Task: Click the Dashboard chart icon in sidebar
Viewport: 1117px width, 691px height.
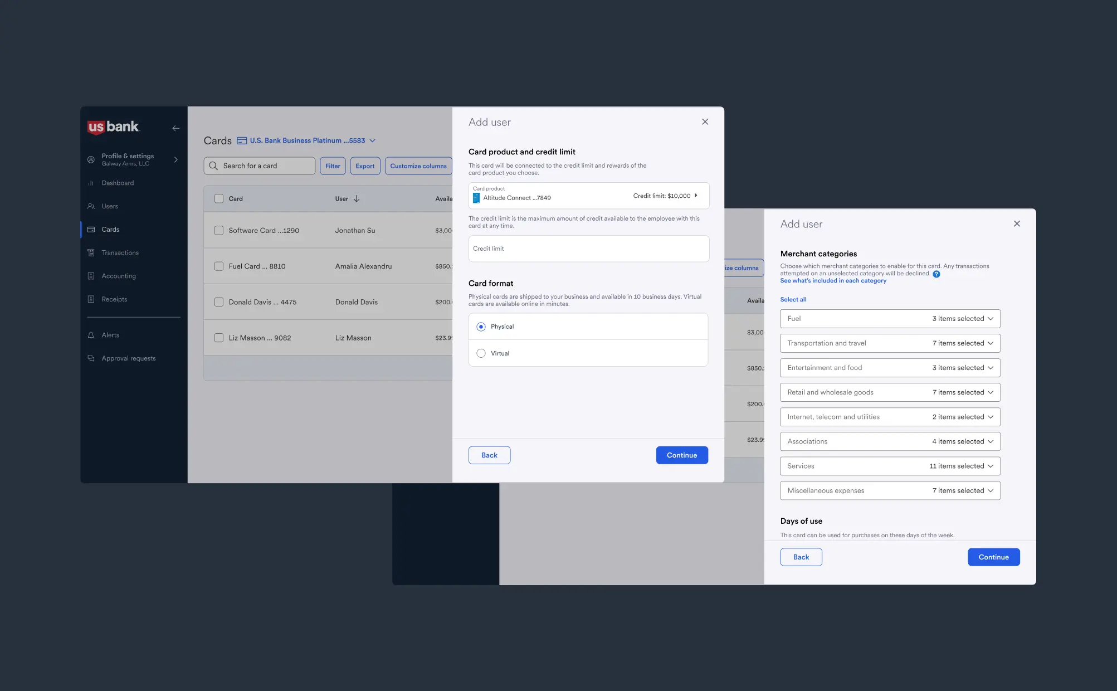Action: pos(91,183)
